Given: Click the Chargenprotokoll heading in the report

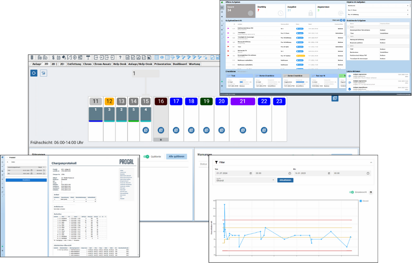Looking at the screenshot, I should [x=64, y=163].
